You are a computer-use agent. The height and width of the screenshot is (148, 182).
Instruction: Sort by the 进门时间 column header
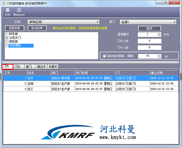click(95, 73)
